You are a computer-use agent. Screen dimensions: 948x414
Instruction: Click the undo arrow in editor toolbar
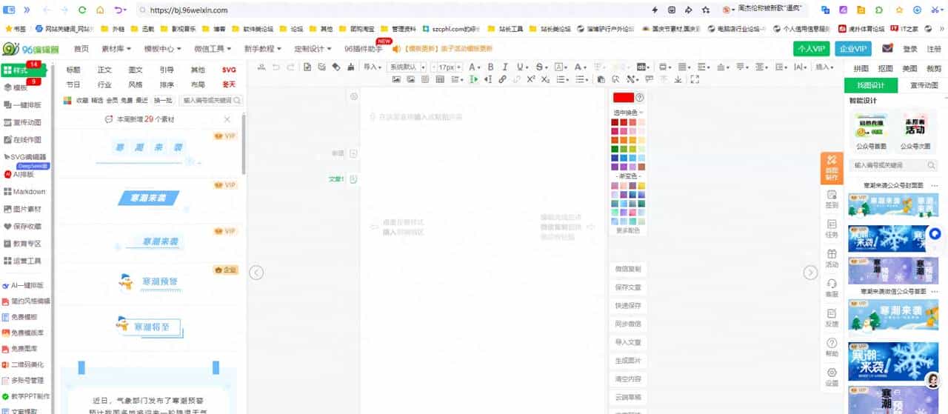click(276, 67)
